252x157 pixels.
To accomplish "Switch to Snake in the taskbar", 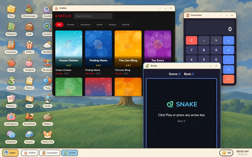I will point(70,153).
